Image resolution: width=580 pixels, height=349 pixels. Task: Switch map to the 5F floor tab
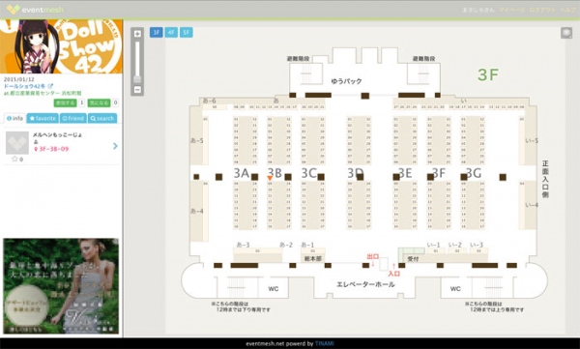[186, 32]
